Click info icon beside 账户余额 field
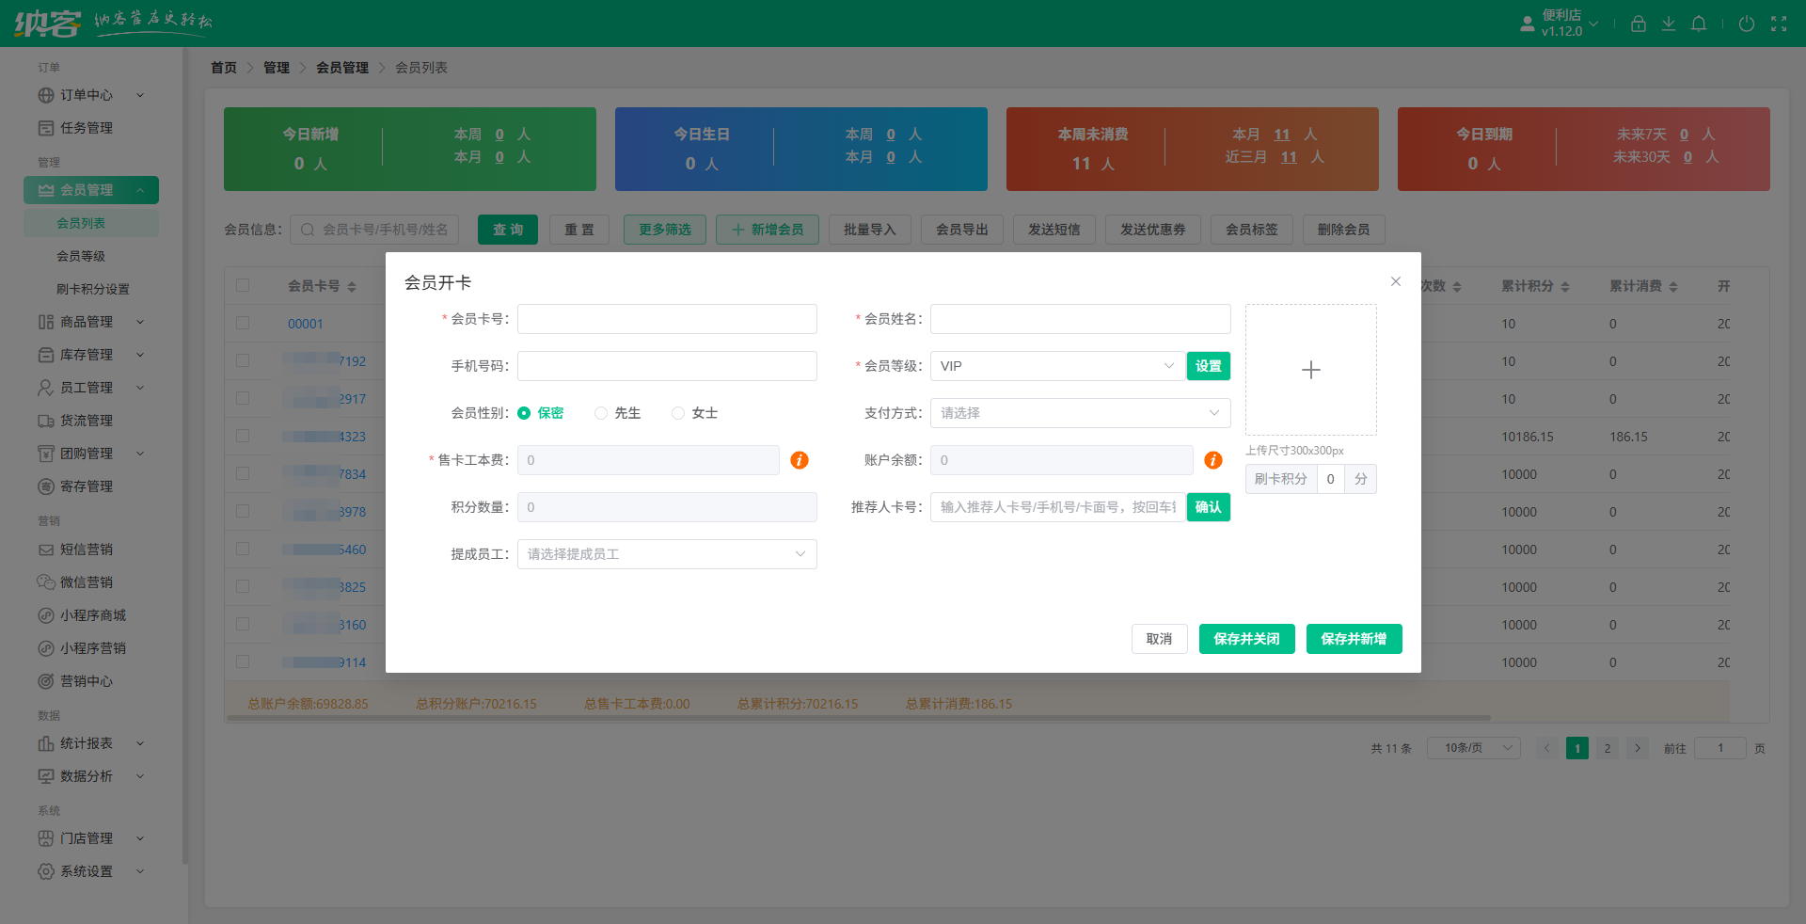 (1213, 460)
